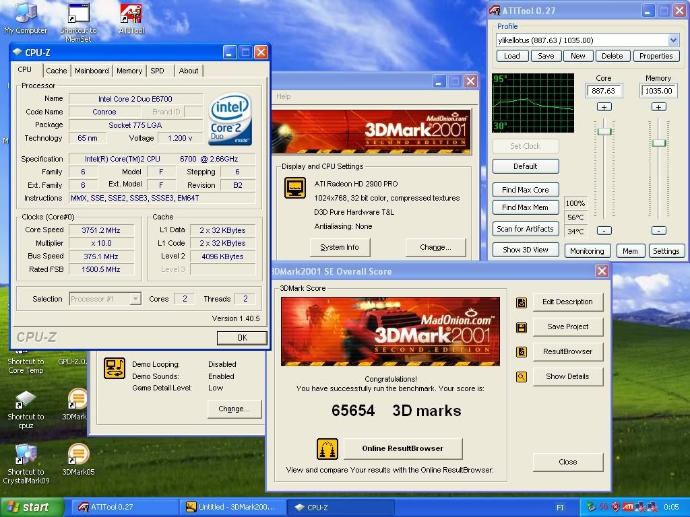Click the Edit Description icon in score window
The width and height of the screenshot is (690, 517).
(x=522, y=302)
